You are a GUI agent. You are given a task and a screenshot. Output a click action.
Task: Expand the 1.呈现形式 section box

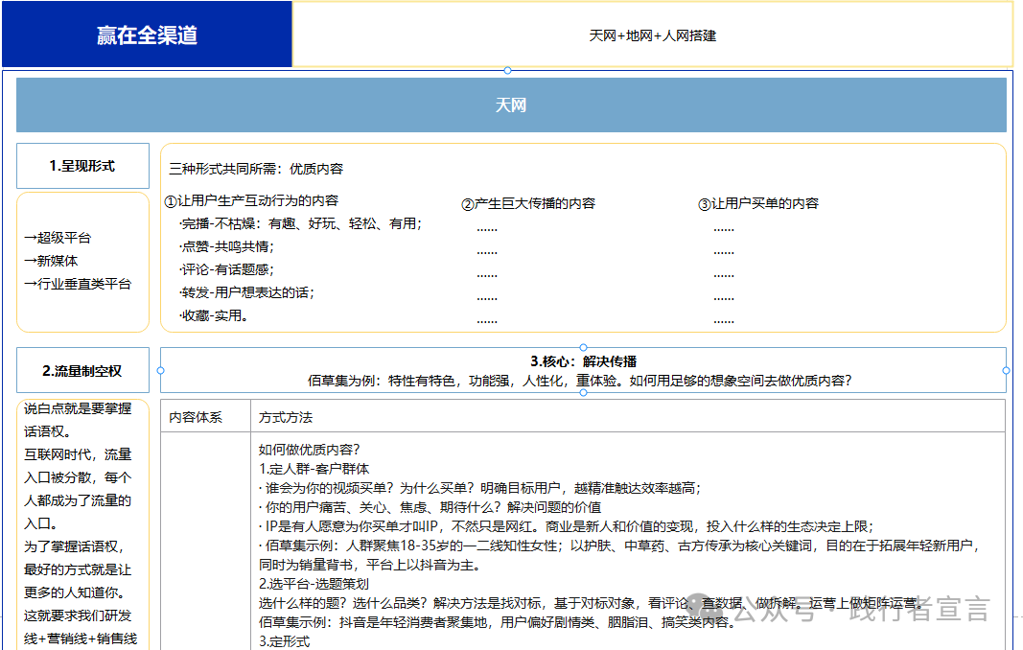tap(82, 165)
